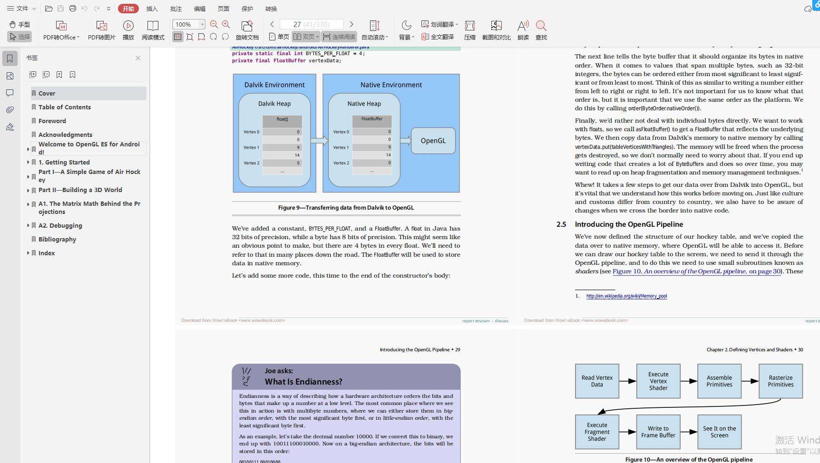Expand the Index bookmark
The height and width of the screenshot is (463, 820).
pos(28,253)
